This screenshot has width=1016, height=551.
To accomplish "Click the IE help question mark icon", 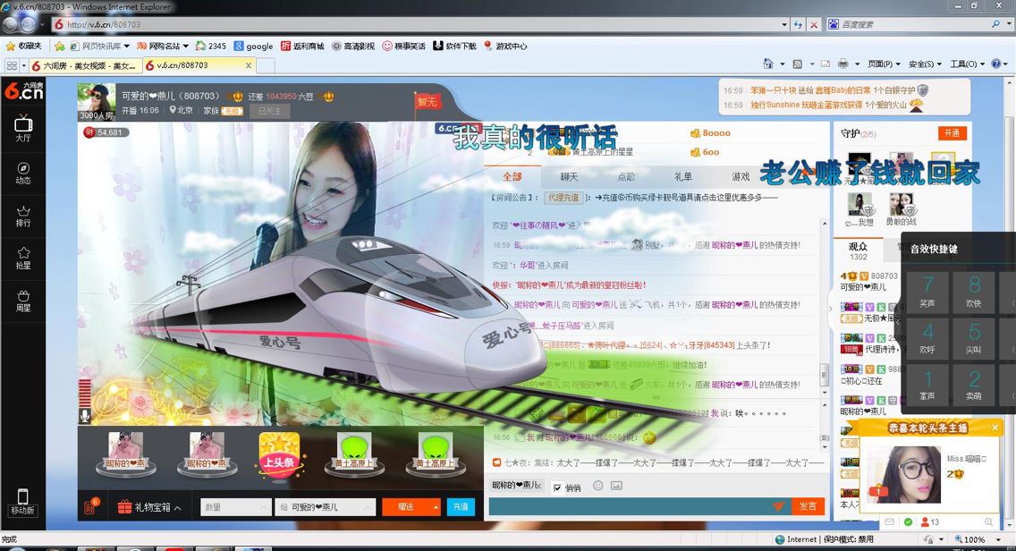I will coord(996,64).
